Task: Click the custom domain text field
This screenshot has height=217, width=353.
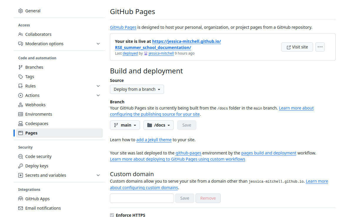Action: (142, 198)
